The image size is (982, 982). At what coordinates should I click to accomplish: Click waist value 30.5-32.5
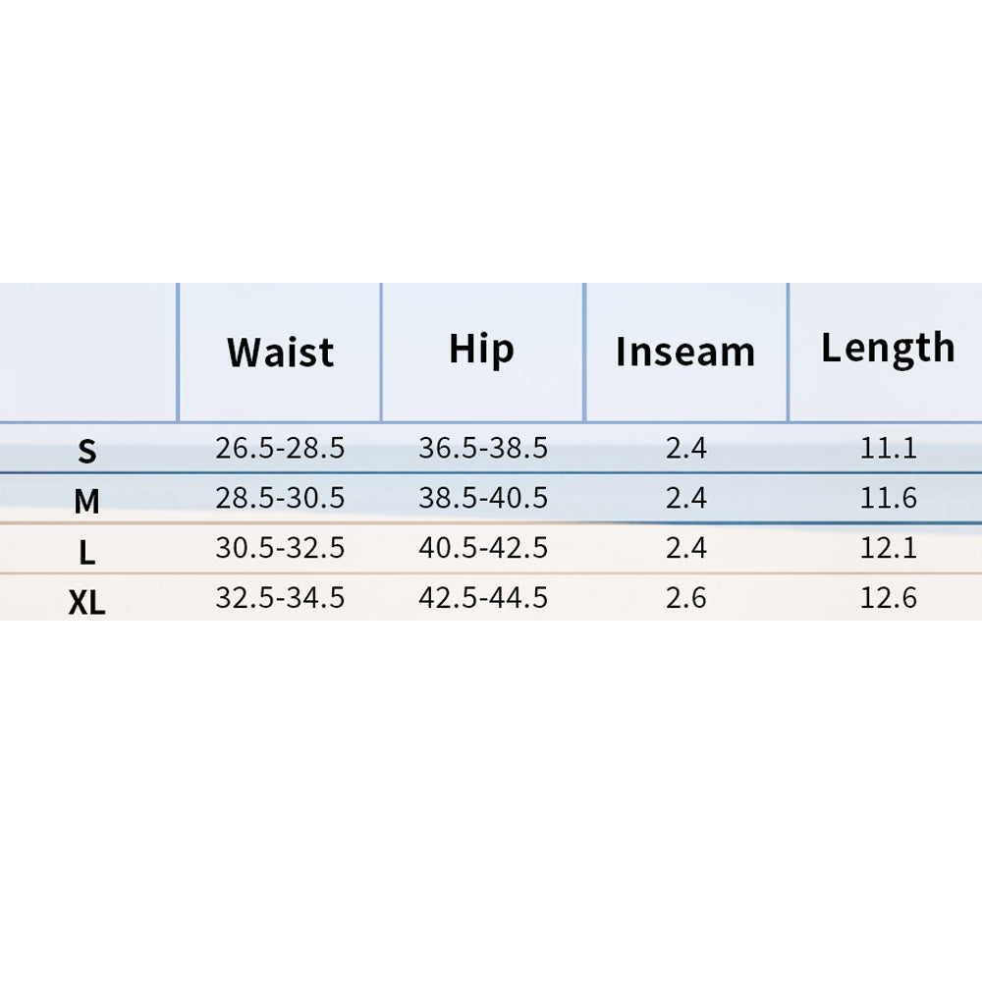[x=280, y=548]
